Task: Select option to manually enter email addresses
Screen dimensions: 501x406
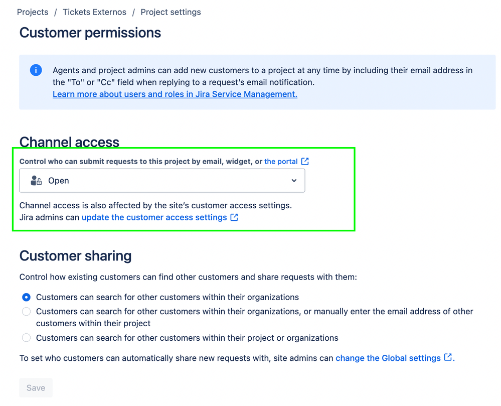Action: pyautogui.click(x=26, y=311)
